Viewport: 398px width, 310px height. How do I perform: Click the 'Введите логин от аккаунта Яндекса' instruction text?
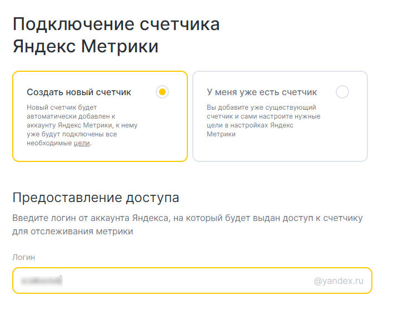coord(187,225)
